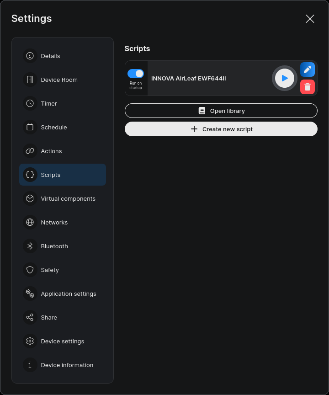Open Bluetooth settings
The image size is (329, 395).
(x=63, y=246)
